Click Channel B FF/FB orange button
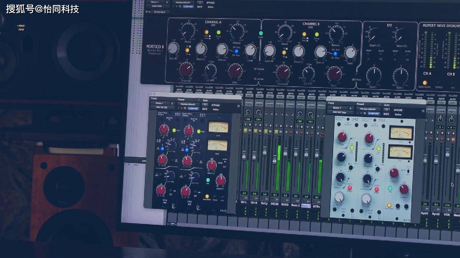Screen dimensions: 460x258 284,52
